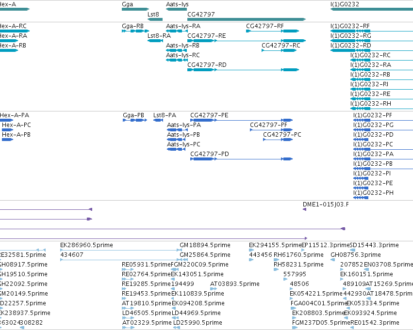Select EST EK286960.5prime

click(x=121, y=251)
